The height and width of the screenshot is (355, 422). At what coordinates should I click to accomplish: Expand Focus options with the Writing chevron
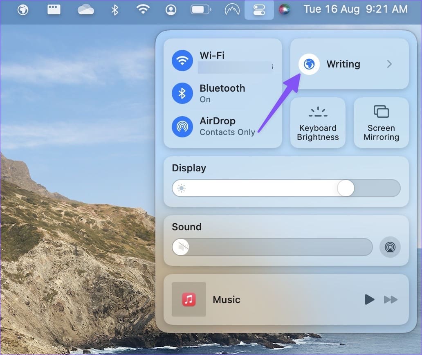389,64
